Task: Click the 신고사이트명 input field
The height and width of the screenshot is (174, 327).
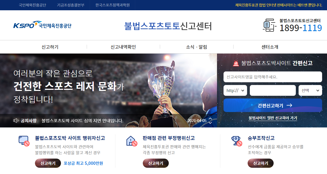Action: coord(273,77)
